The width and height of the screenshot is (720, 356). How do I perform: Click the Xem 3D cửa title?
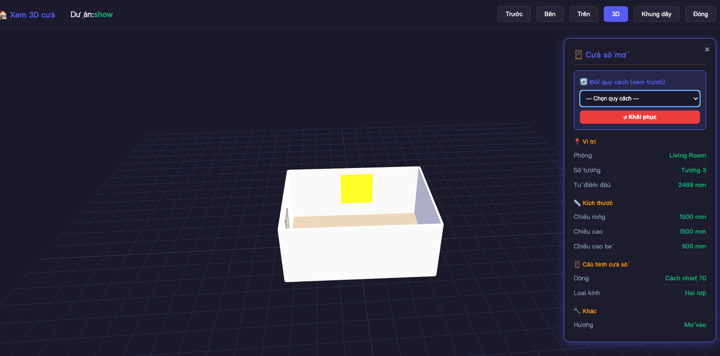[32, 15]
